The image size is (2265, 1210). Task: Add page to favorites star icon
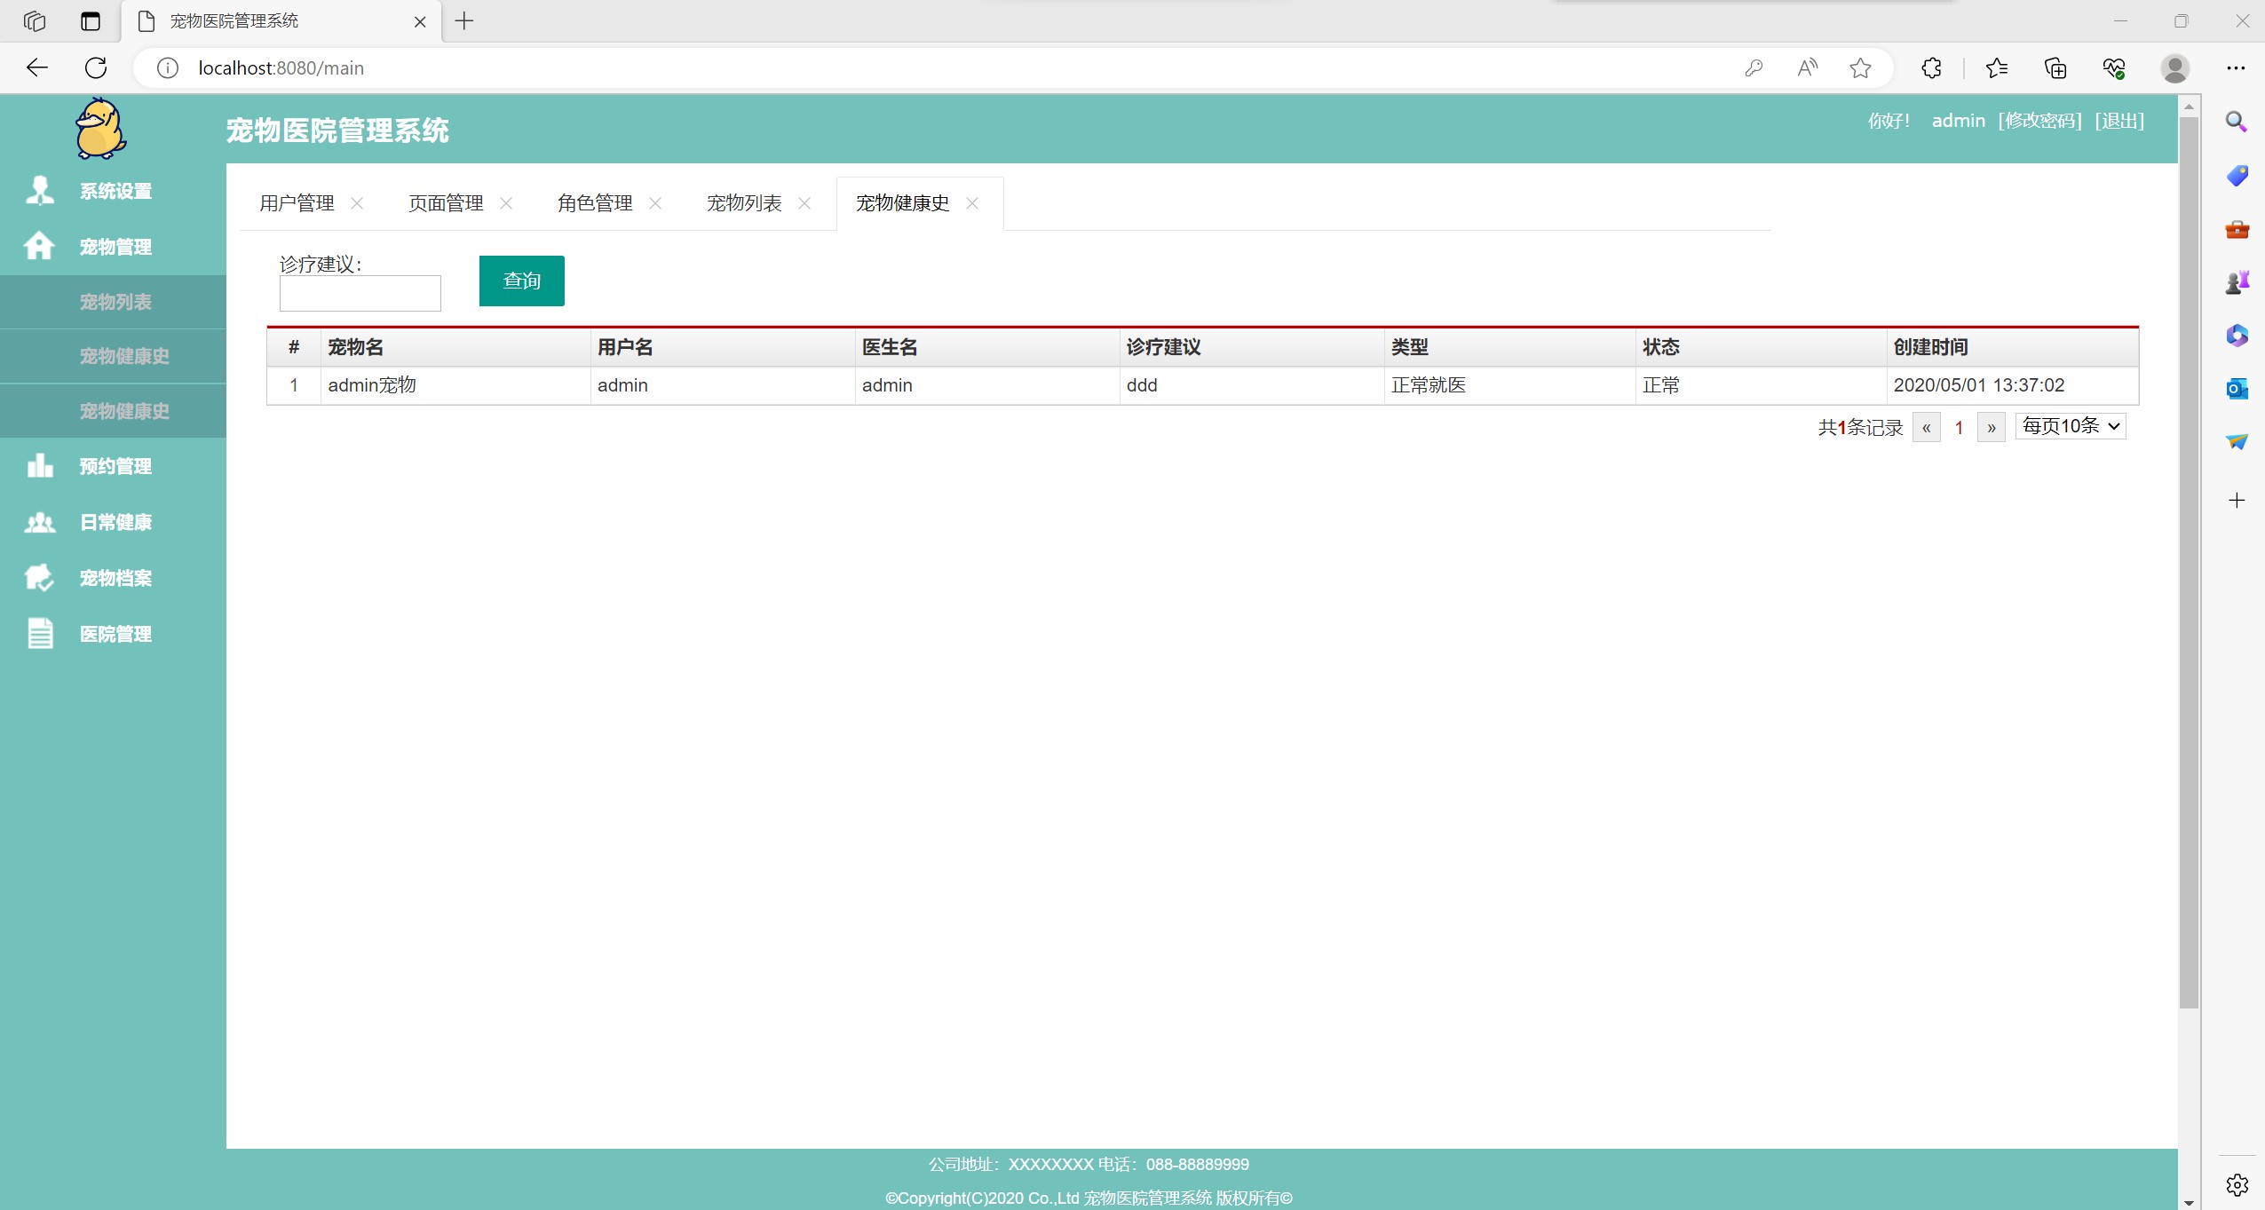tap(1861, 67)
